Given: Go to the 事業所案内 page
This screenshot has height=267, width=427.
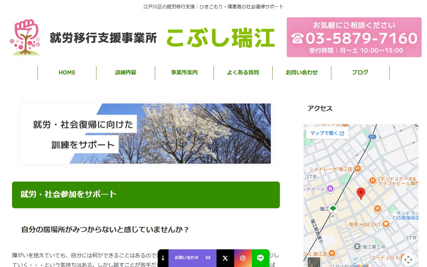Looking at the screenshot, I should [x=184, y=72].
